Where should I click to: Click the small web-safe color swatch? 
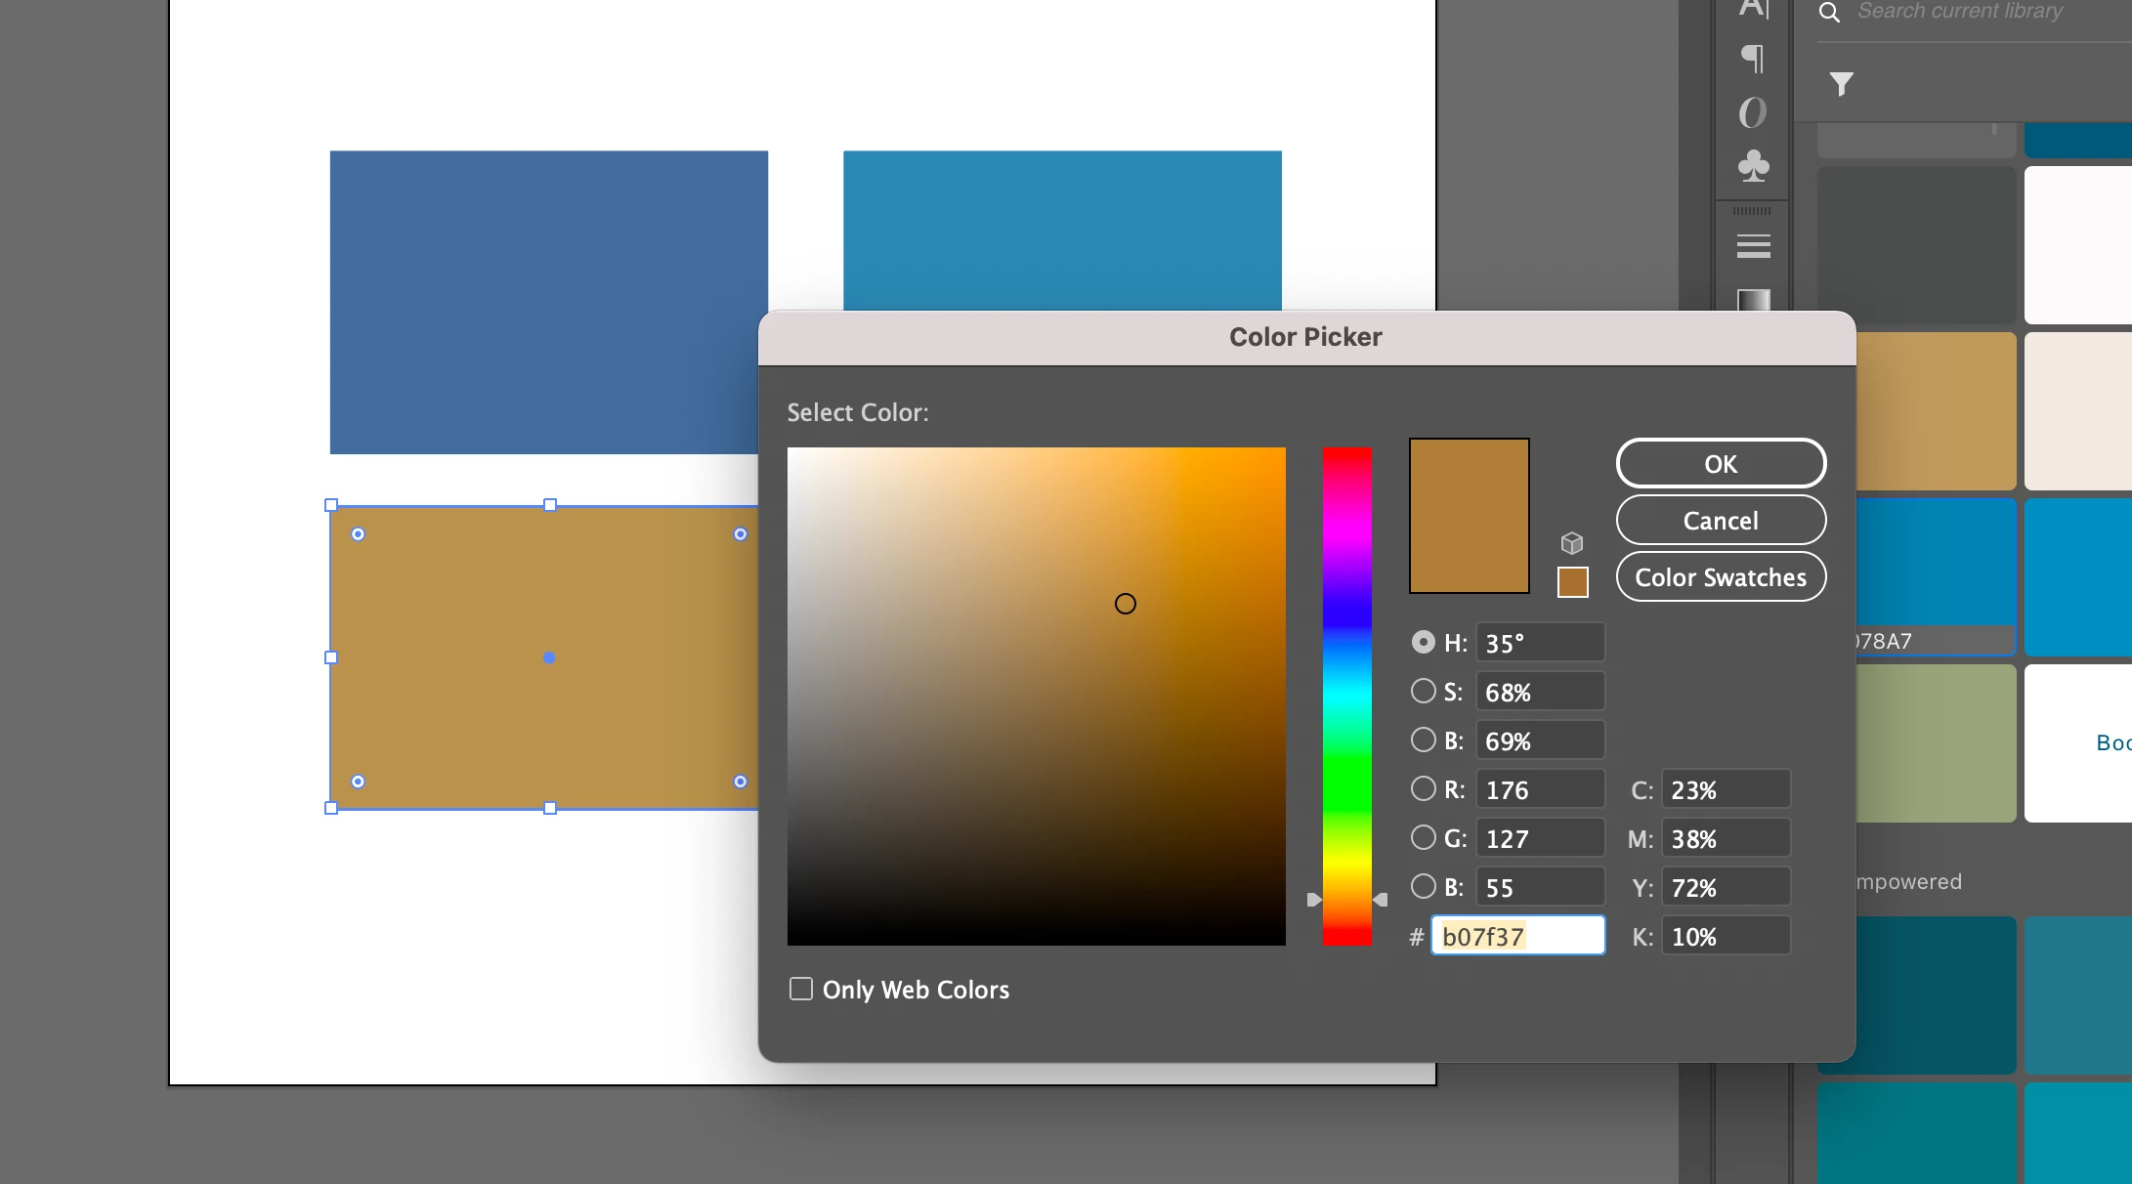[x=1572, y=582]
